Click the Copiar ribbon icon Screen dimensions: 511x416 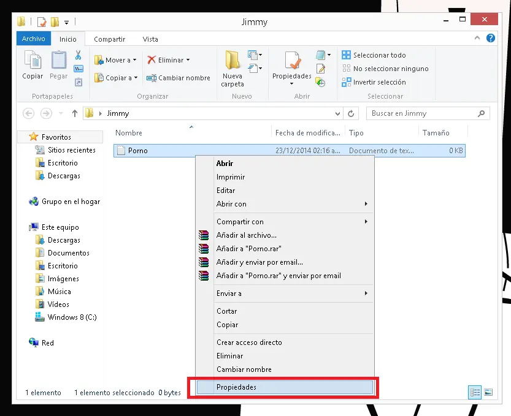pyautogui.click(x=33, y=60)
